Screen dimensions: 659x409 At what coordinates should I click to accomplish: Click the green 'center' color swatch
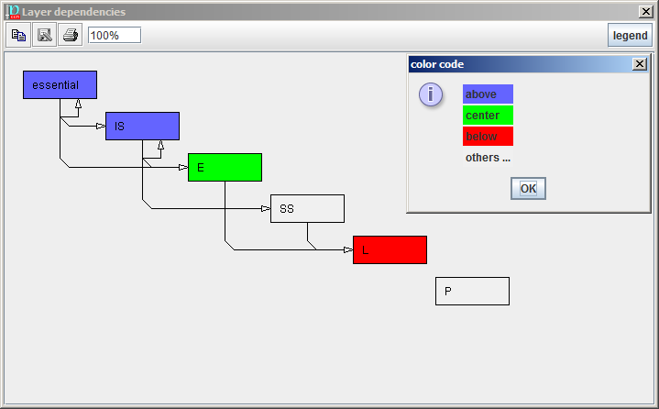(488, 115)
